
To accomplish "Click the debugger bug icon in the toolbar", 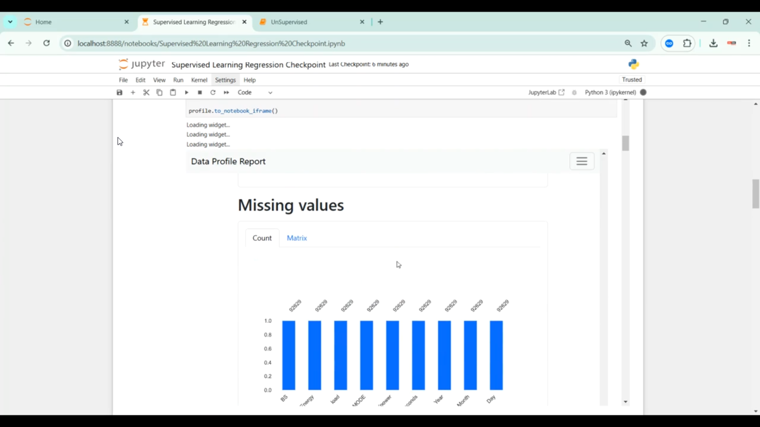I will 574,93.
